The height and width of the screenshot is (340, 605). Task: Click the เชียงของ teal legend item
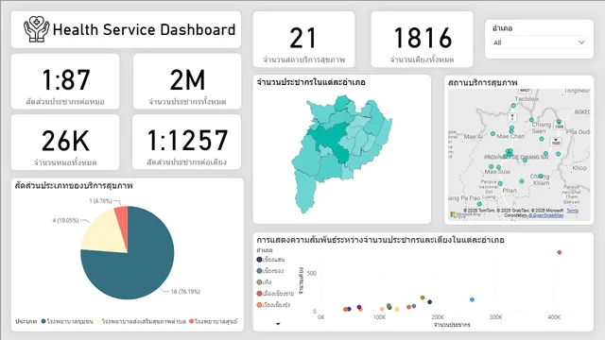(x=270, y=271)
